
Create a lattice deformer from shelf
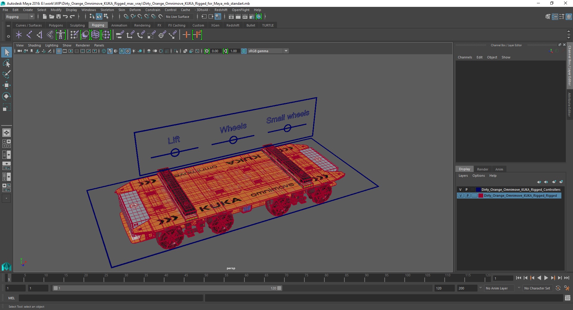point(95,35)
